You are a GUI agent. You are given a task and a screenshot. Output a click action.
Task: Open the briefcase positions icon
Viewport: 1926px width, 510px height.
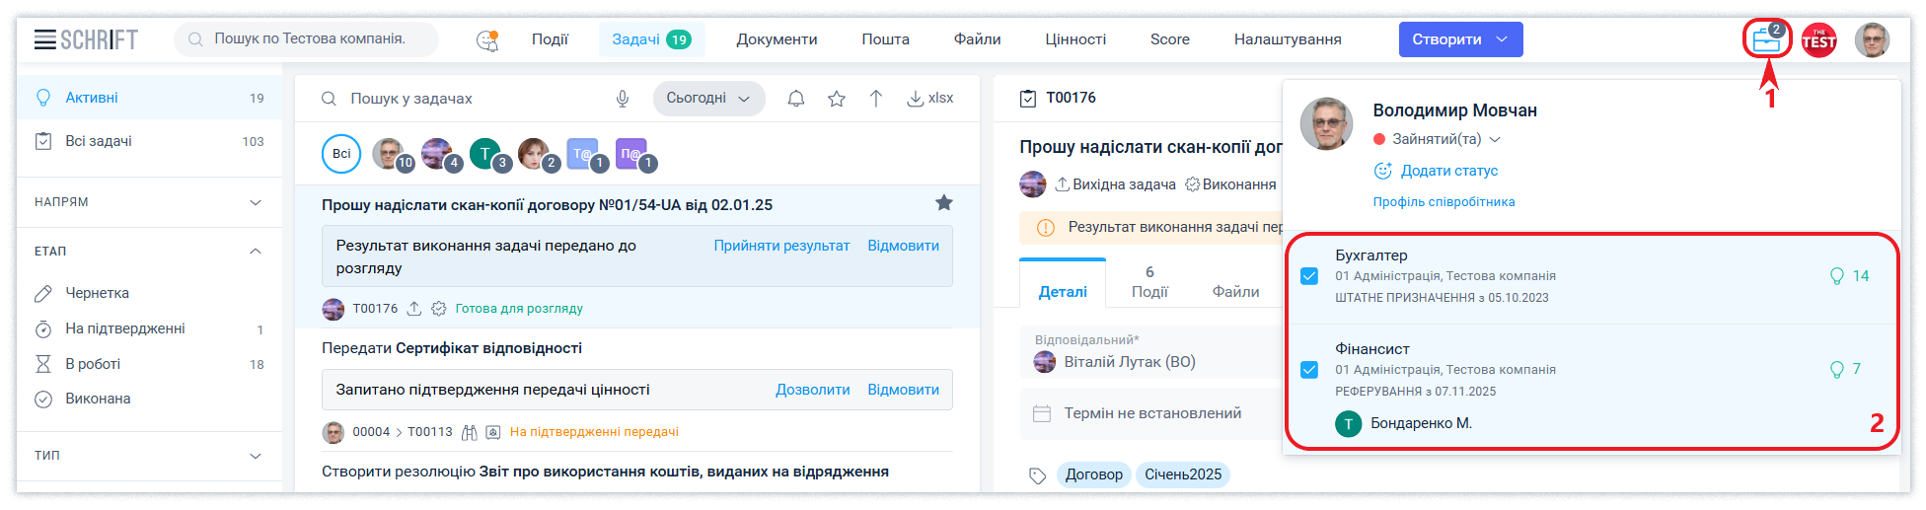pos(1765,40)
